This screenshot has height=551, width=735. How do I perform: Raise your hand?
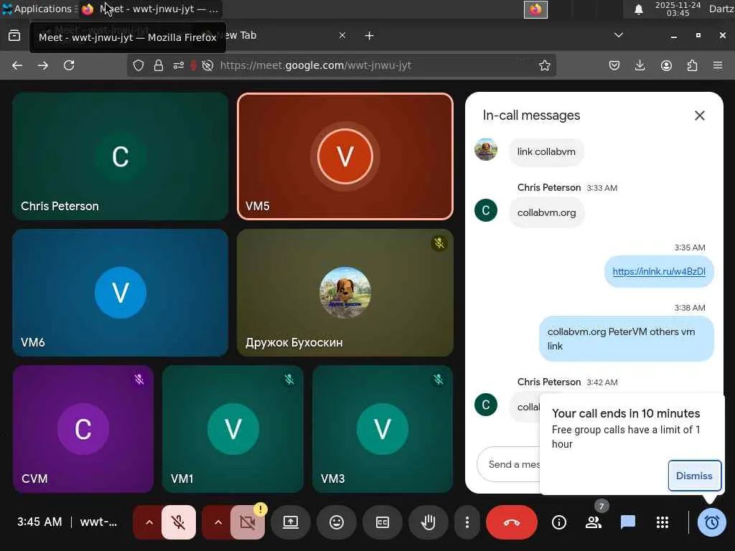click(428, 522)
